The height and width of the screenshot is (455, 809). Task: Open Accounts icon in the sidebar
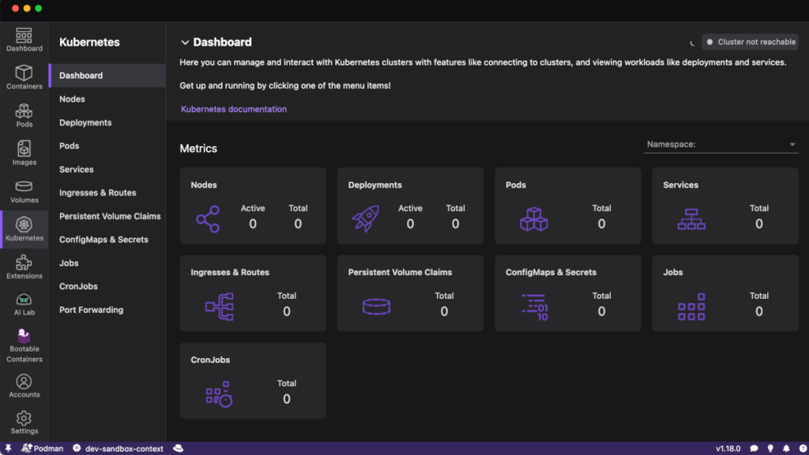click(24, 386)
